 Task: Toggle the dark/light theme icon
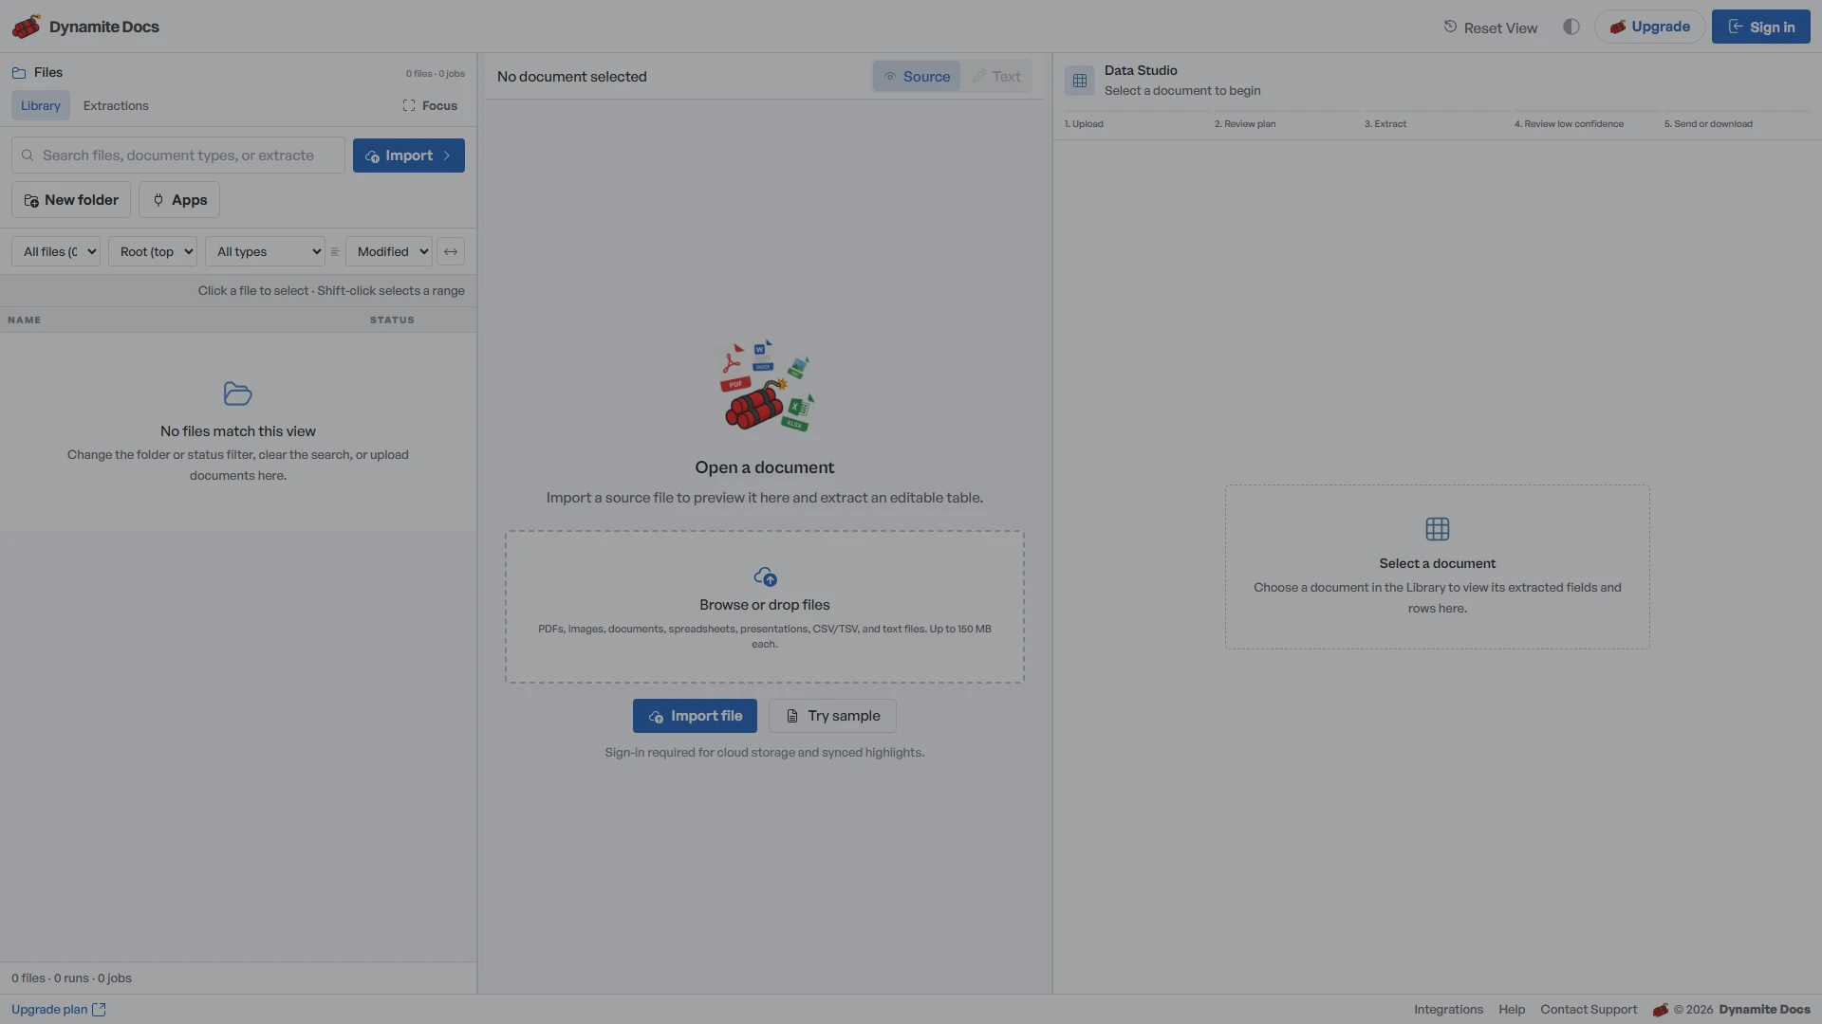coord(1571,27)
